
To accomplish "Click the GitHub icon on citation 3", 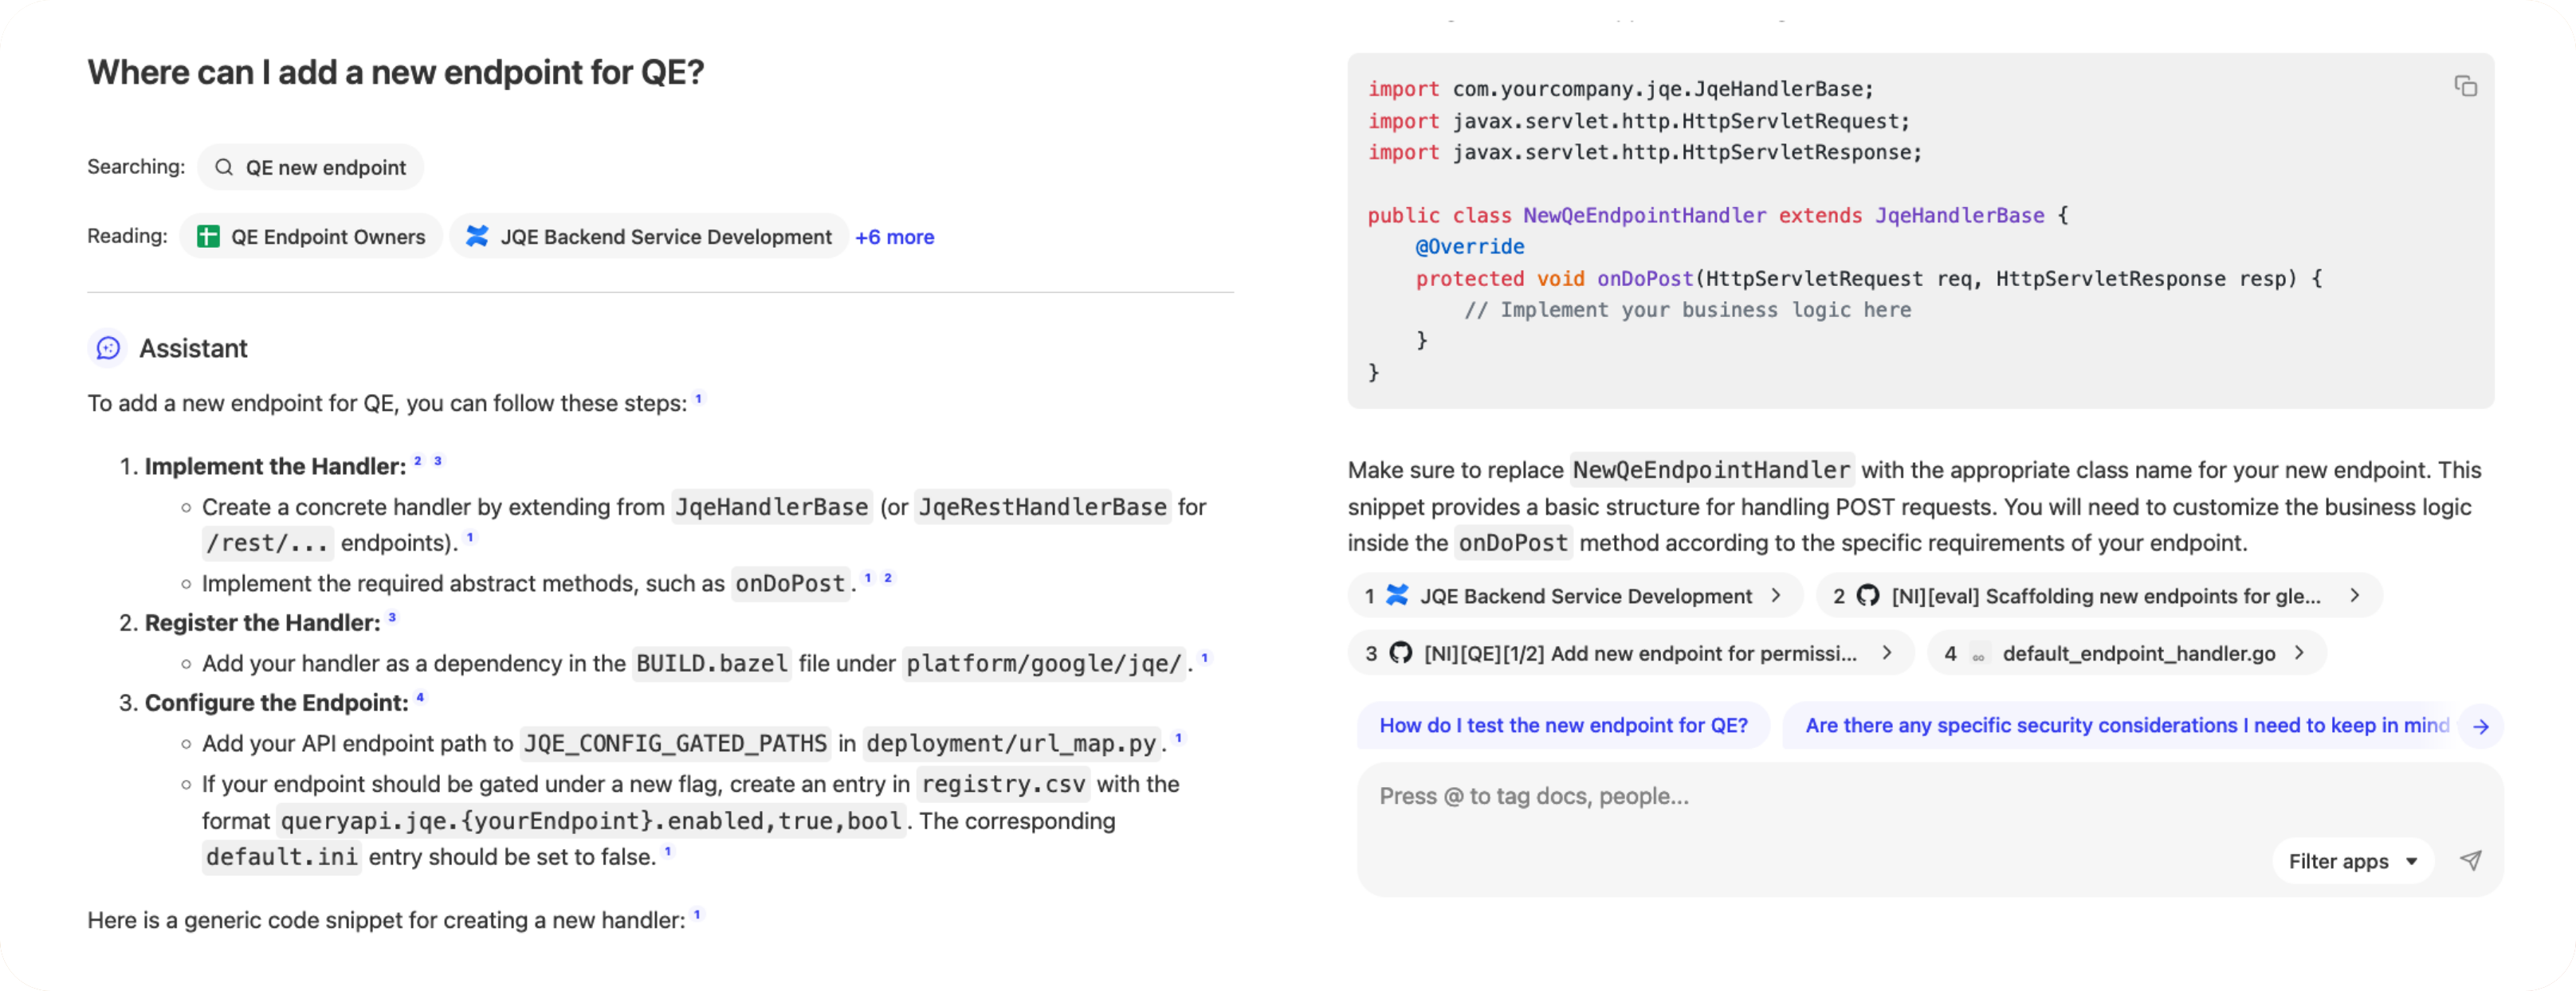I will click(1400, 653).
